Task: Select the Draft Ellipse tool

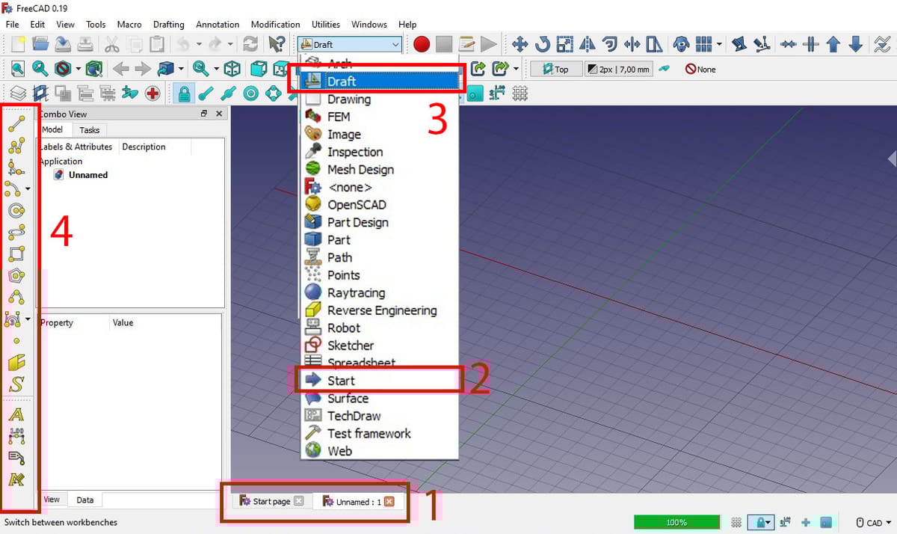Action: [17, 233]
